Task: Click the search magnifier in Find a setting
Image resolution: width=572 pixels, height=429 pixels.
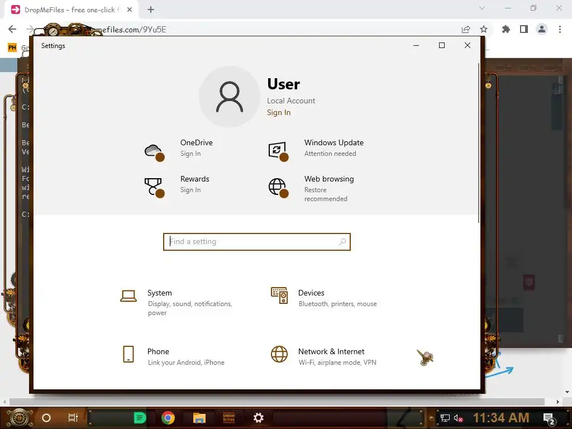Action: point(342,241)
